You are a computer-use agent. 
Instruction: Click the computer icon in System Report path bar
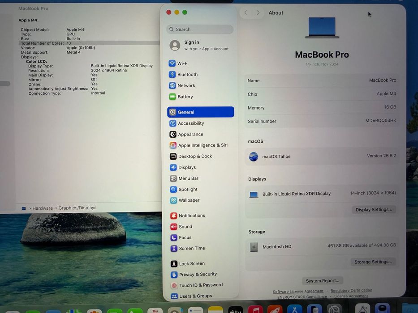24,208
